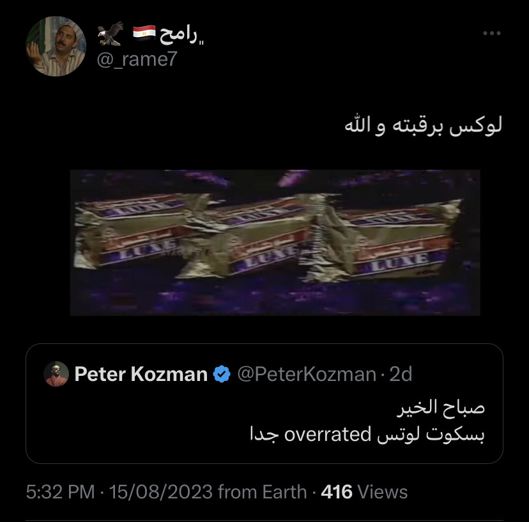
Task: Click the رامح display name
Action: [182, 34]
